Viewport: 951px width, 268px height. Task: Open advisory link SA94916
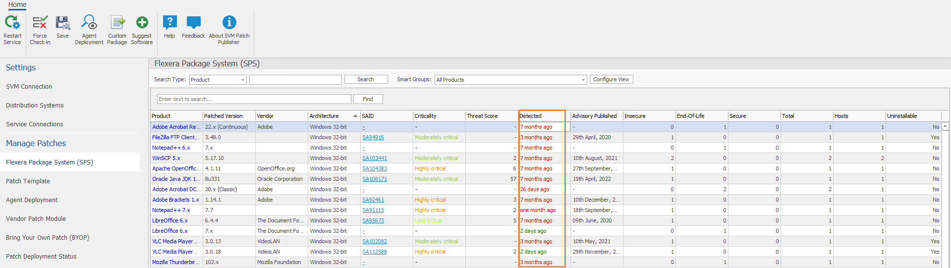(373, 137)
